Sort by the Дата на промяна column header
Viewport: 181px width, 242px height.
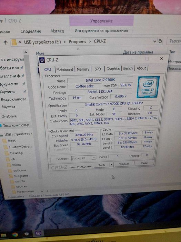pyautogui.click(x=138, y=52)
